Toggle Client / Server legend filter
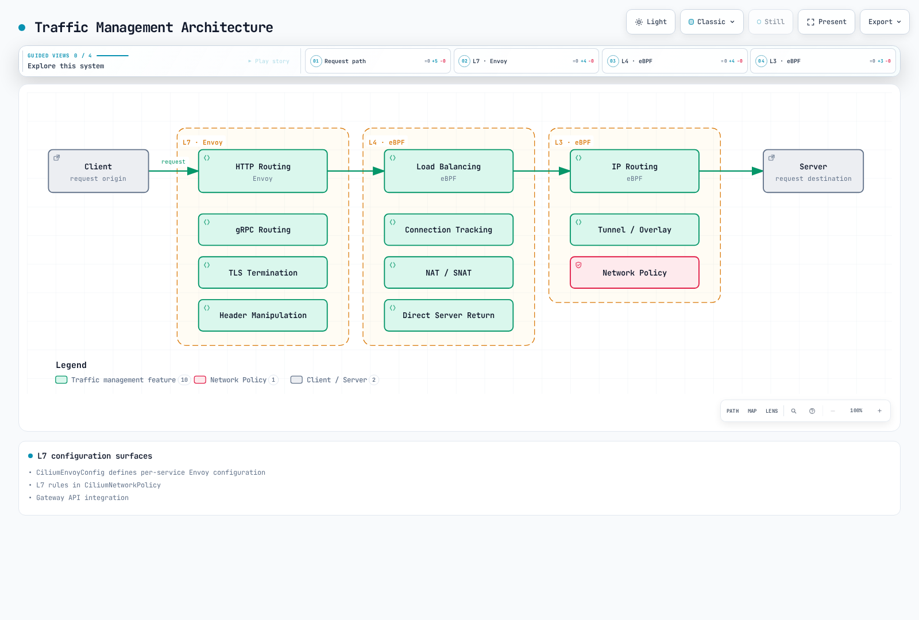This screenshot has height=620, width=919. point(334,380)
